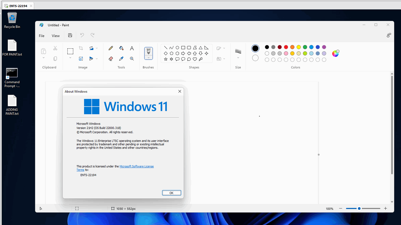
Task: Click the zoom in plus button
Action: 386,208
